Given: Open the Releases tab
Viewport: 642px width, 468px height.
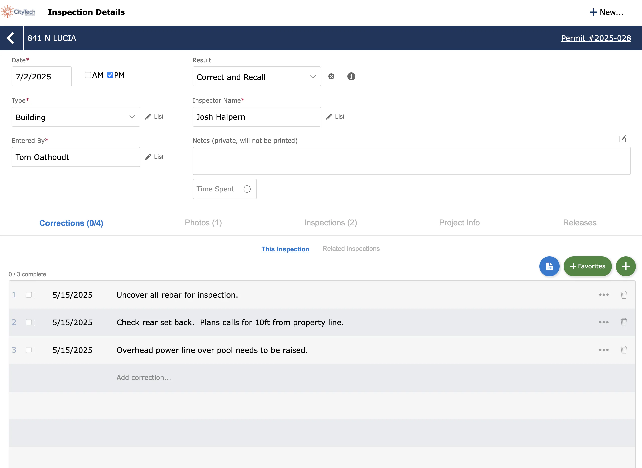Looking at the screenshot, I should click(580, 223).
